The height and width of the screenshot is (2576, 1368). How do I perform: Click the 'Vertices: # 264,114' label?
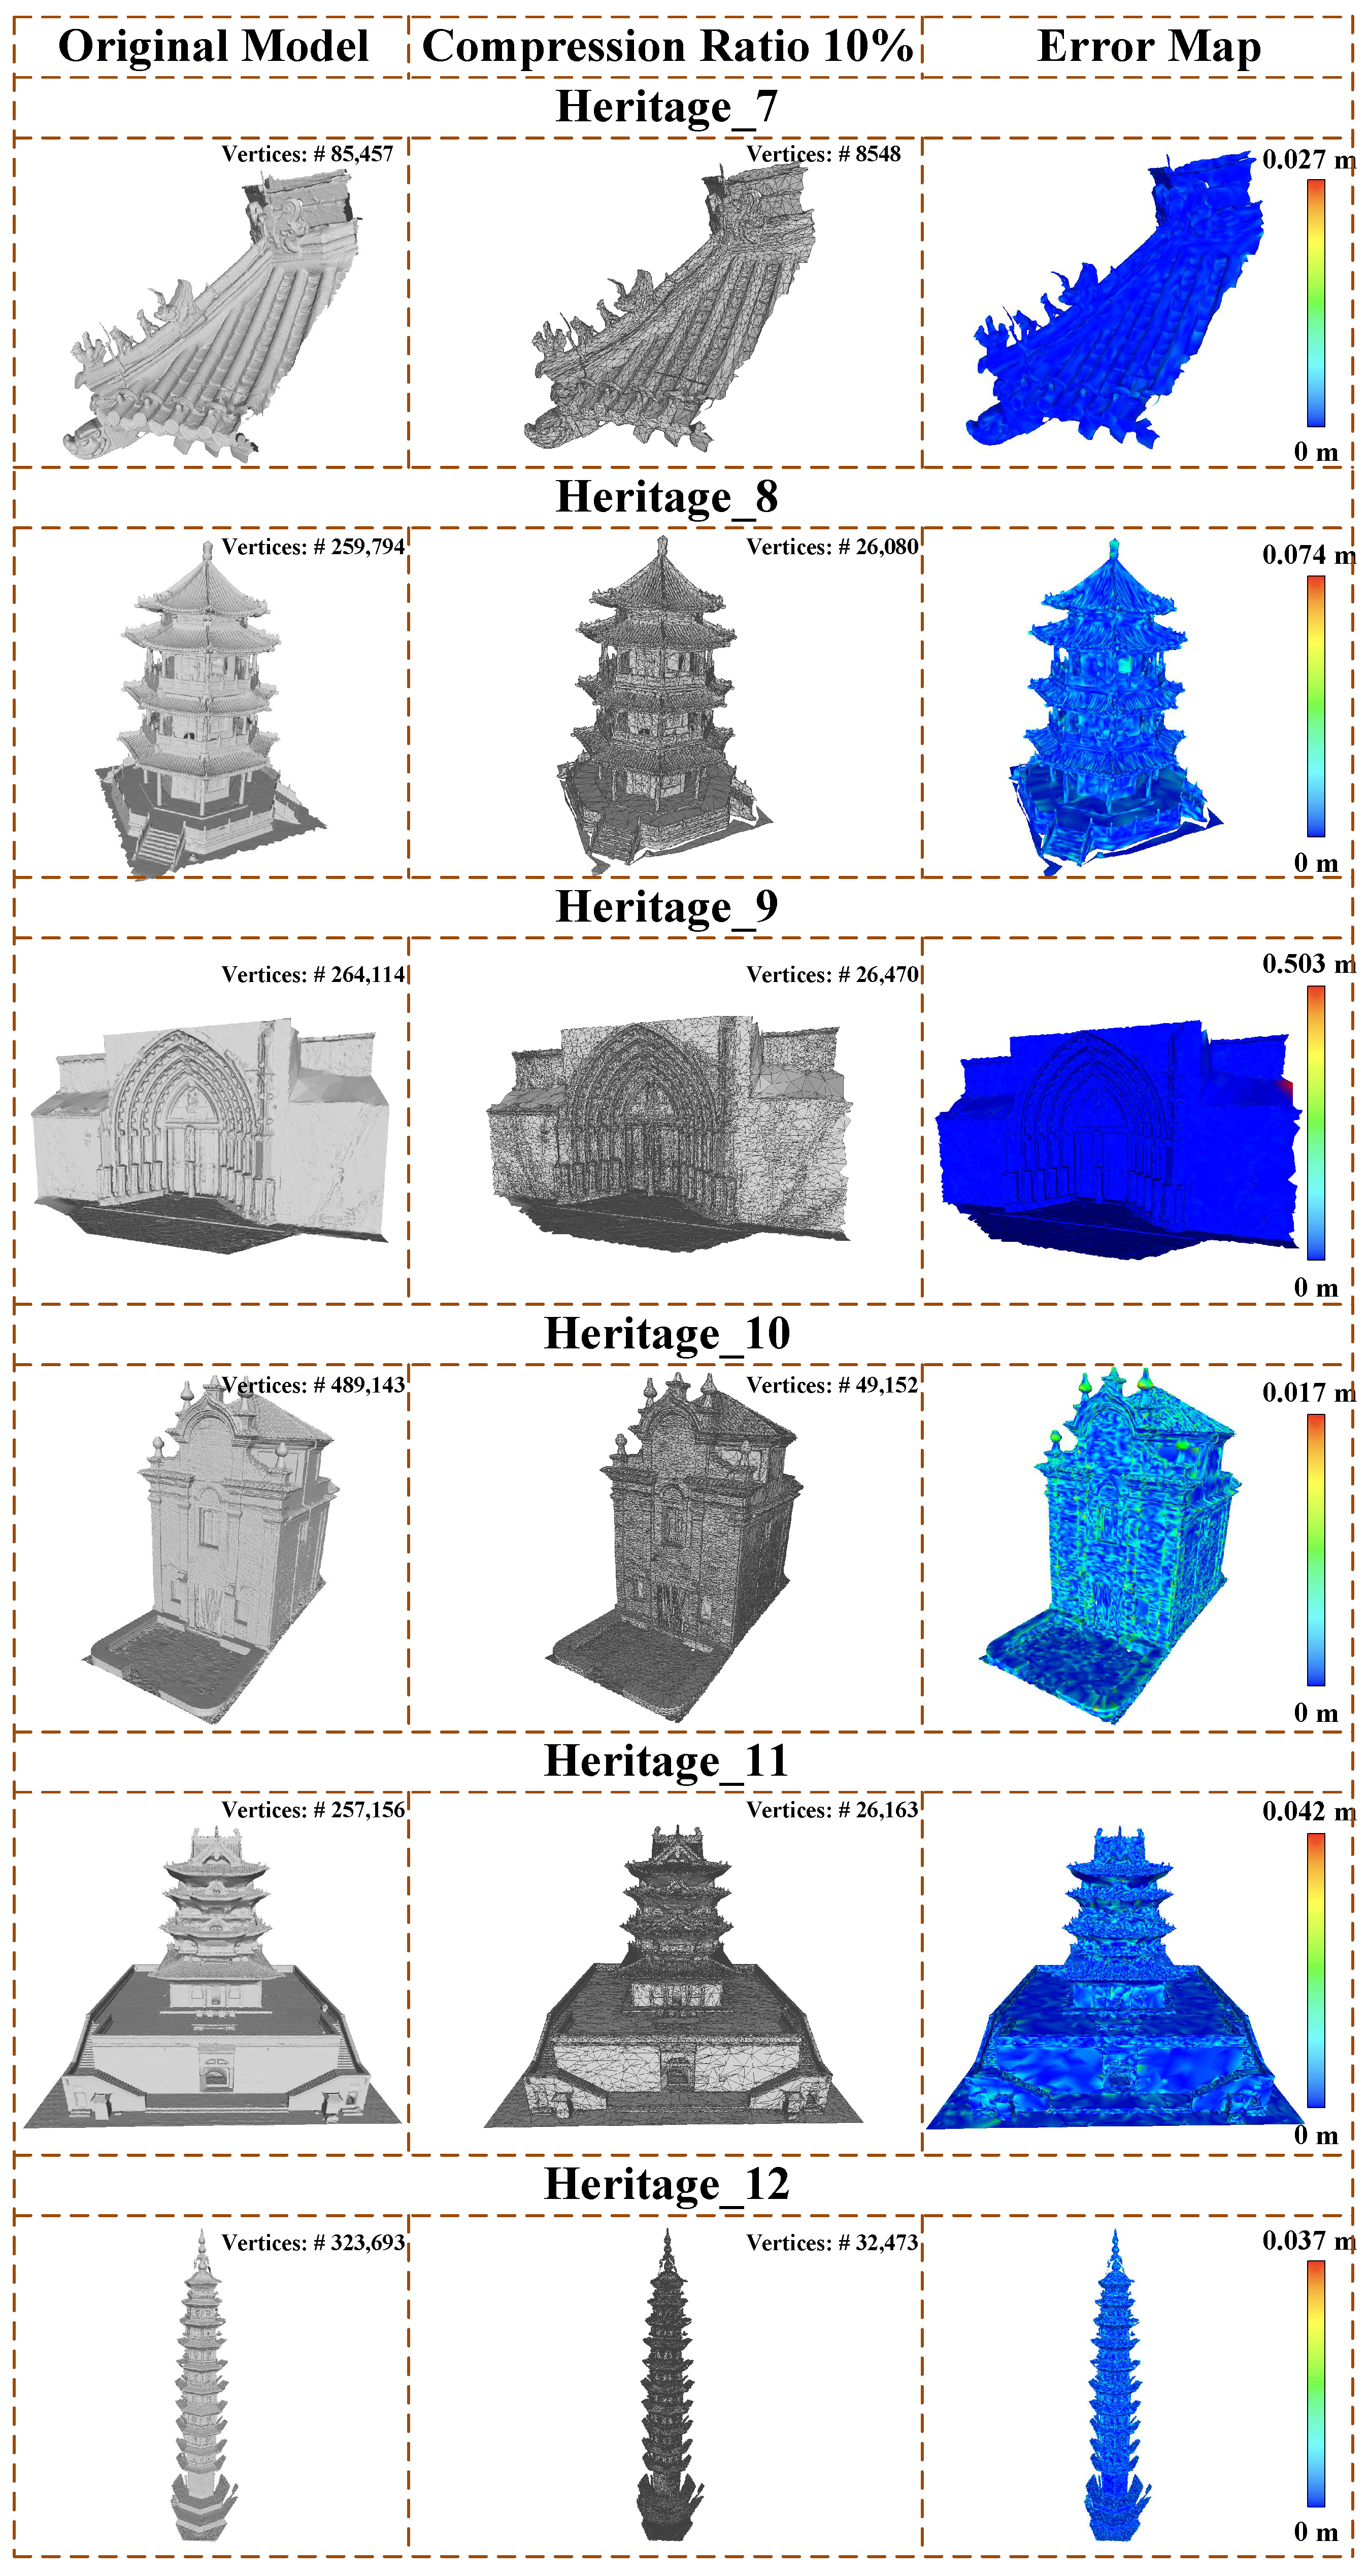pos(313,975)
